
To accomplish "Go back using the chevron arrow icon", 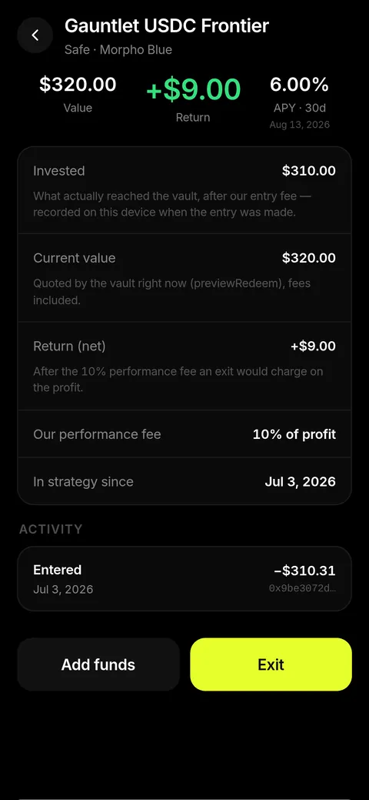I will 35,35.
